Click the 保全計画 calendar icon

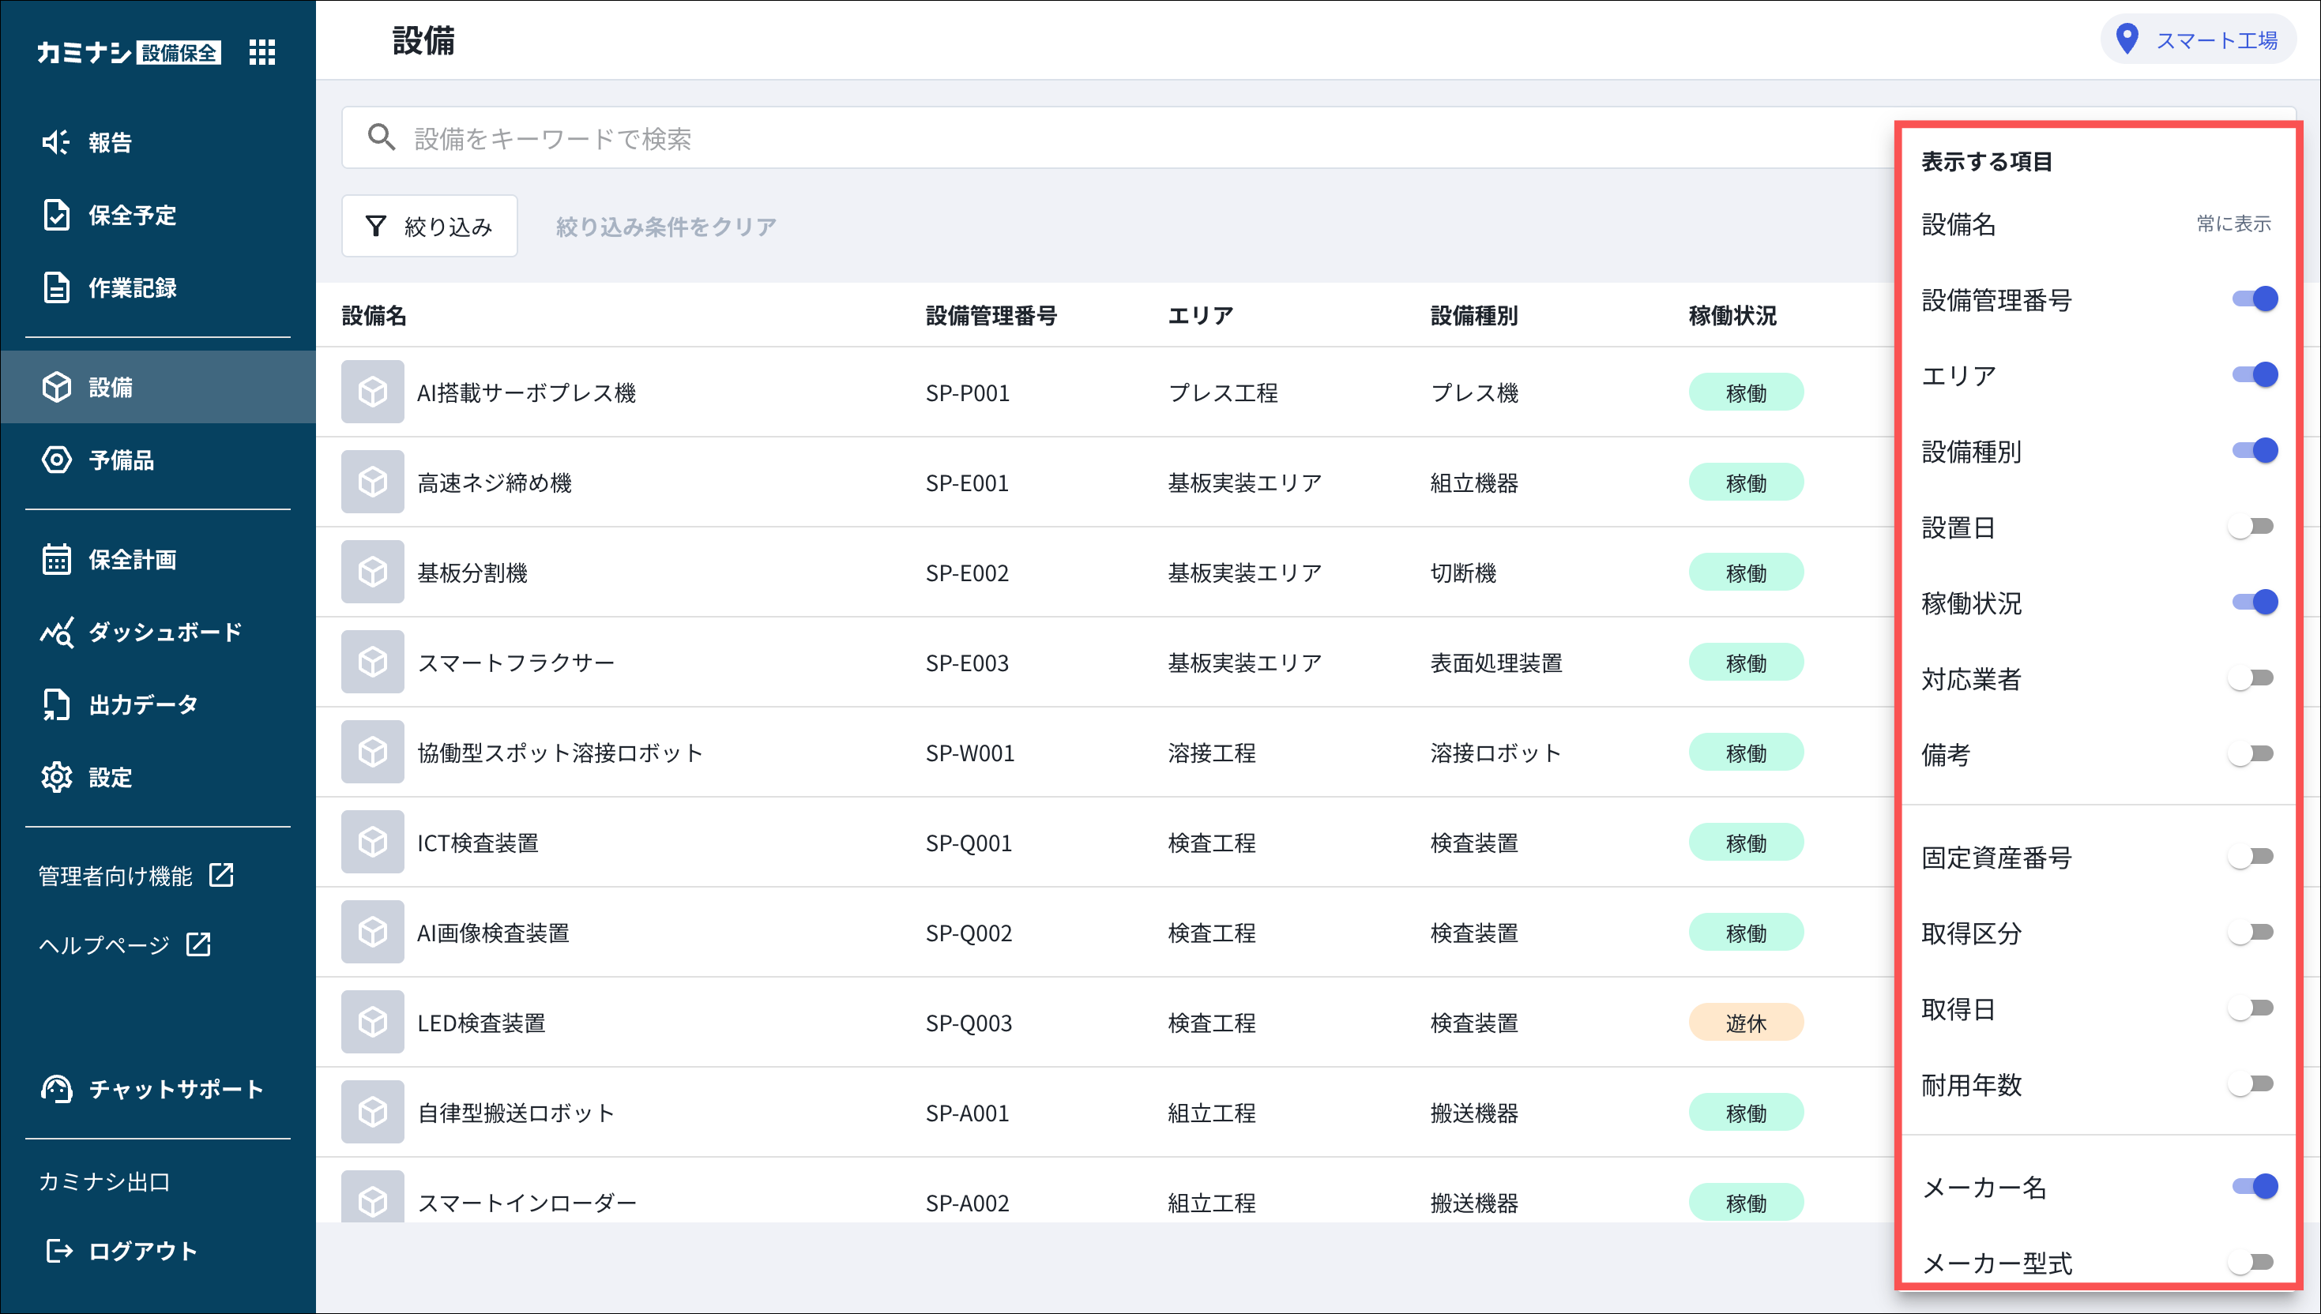tap(56, 560)
